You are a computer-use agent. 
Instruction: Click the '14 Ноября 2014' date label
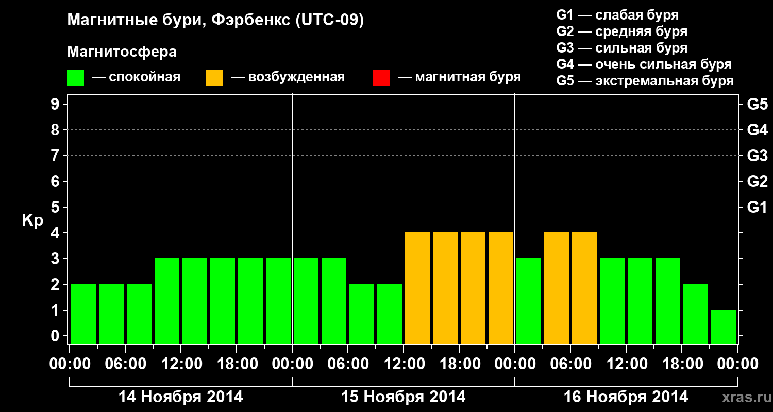tap(180, 397)
